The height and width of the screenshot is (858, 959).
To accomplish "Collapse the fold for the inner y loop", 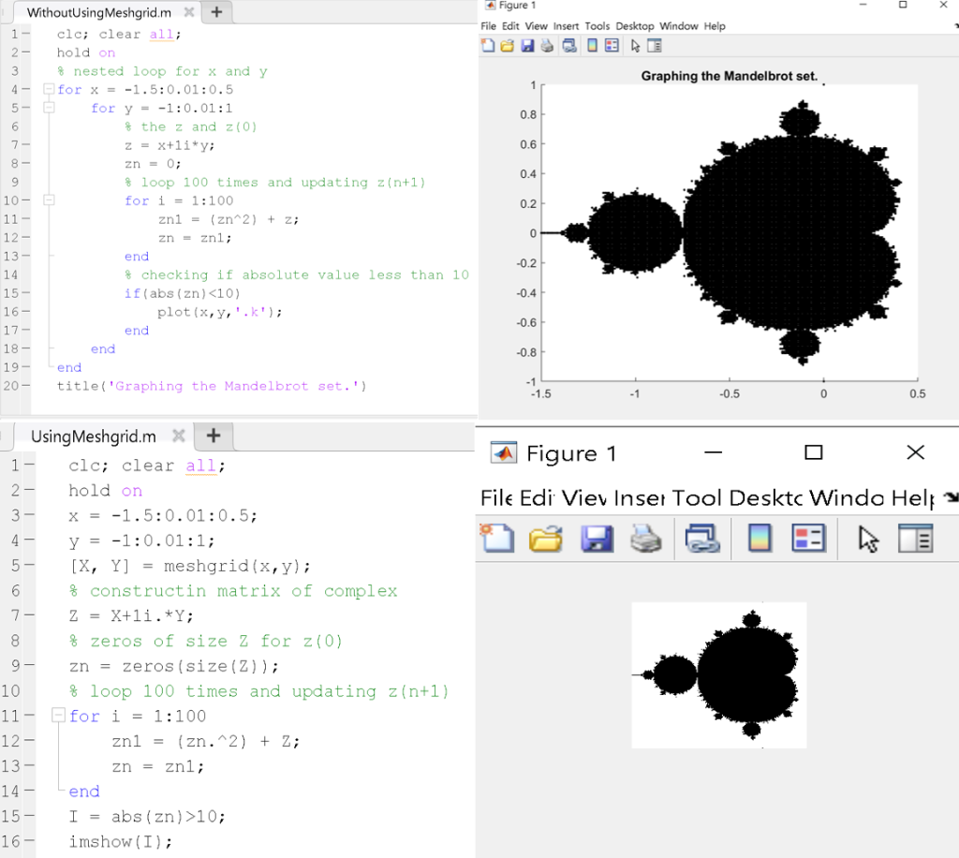I will click(x=49, y=108).
